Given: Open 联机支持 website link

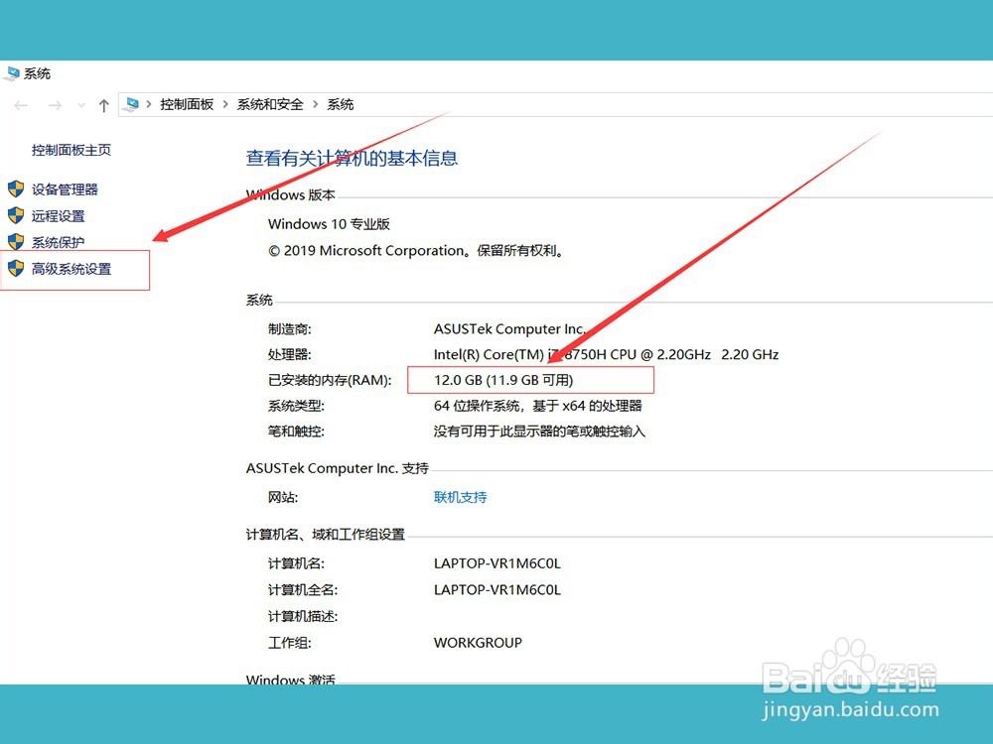Looking at the screenshot, I should [461, 497].
